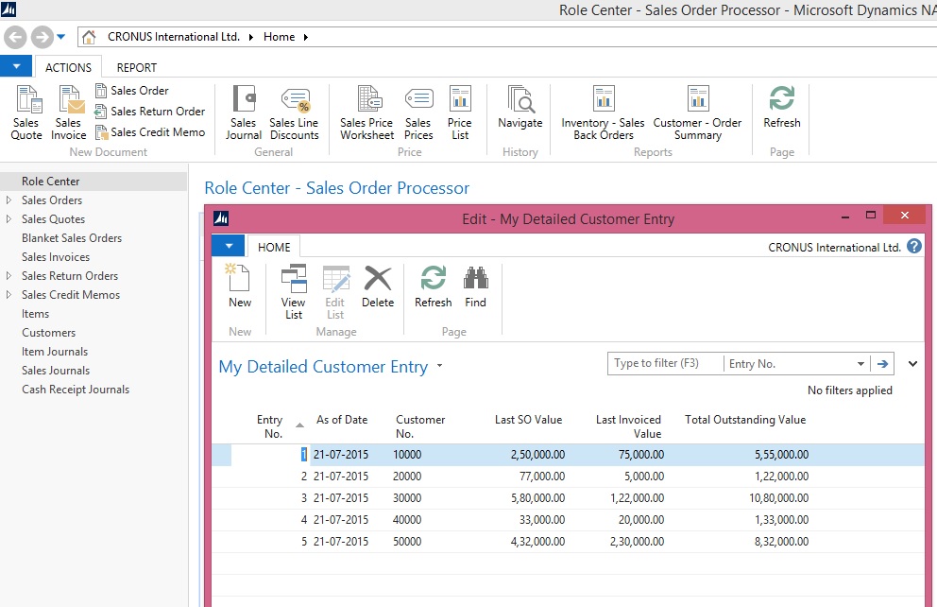Open the My Detailed Customer Entry title dropdown
Screen dimensions: 937x607
(439, 367)
